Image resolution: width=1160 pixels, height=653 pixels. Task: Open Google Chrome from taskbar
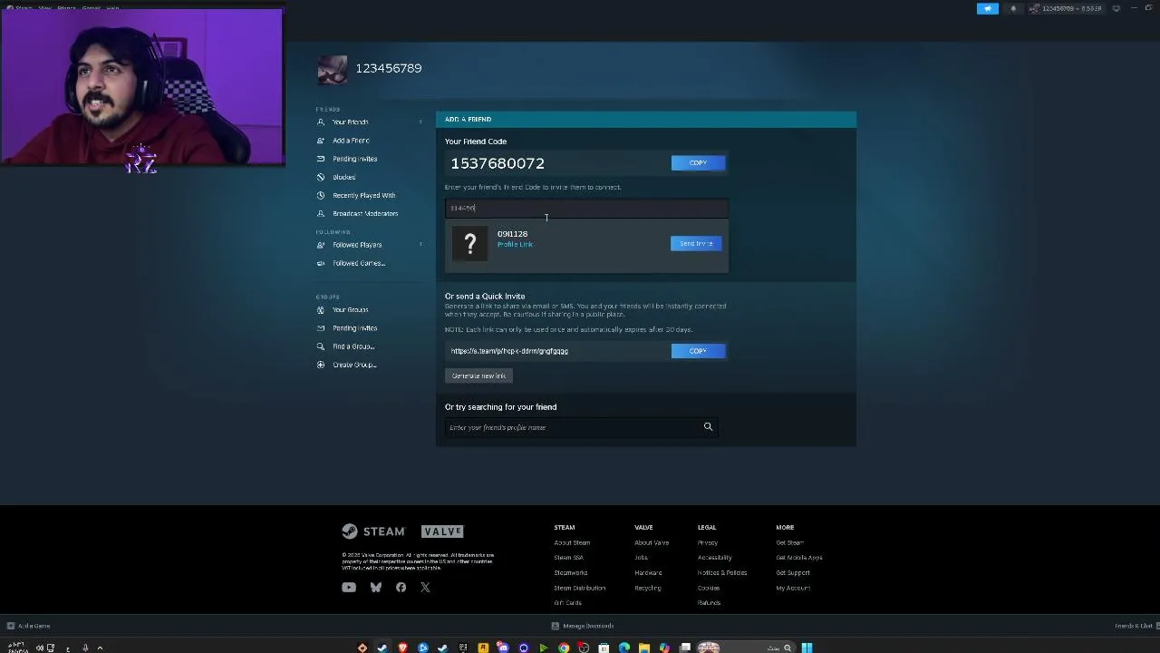[564, 648]
